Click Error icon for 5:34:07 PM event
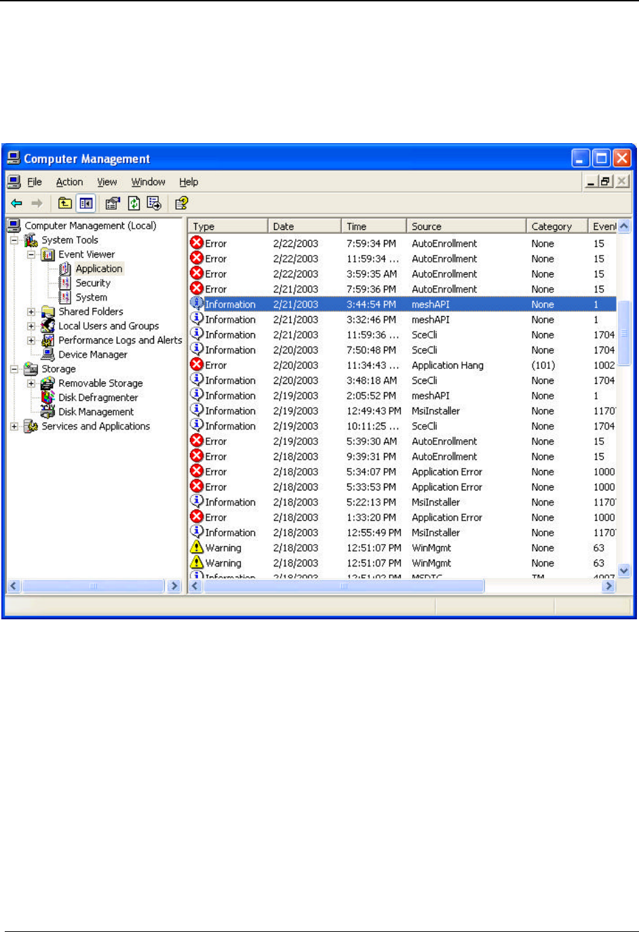Screen dimensions: 639x932 click(197, 471)
